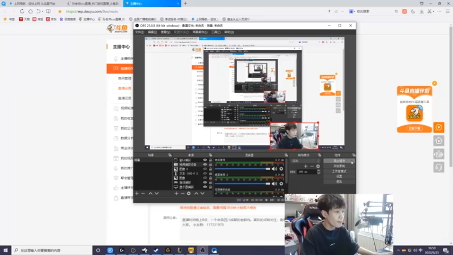Toggle the lock on 窗口捕获 source
Image resolution: width=453 pixels, height=255 pixels.
click(210, 160)
